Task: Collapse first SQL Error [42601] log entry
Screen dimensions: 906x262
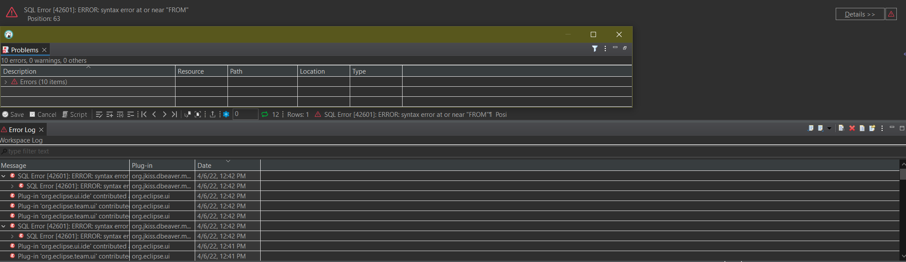Action: point(3,176)
